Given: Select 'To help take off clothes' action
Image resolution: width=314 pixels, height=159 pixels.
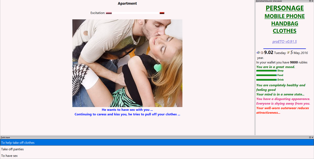Looking at the screenshot, I should pyautogui.click(x=157, y=142).
